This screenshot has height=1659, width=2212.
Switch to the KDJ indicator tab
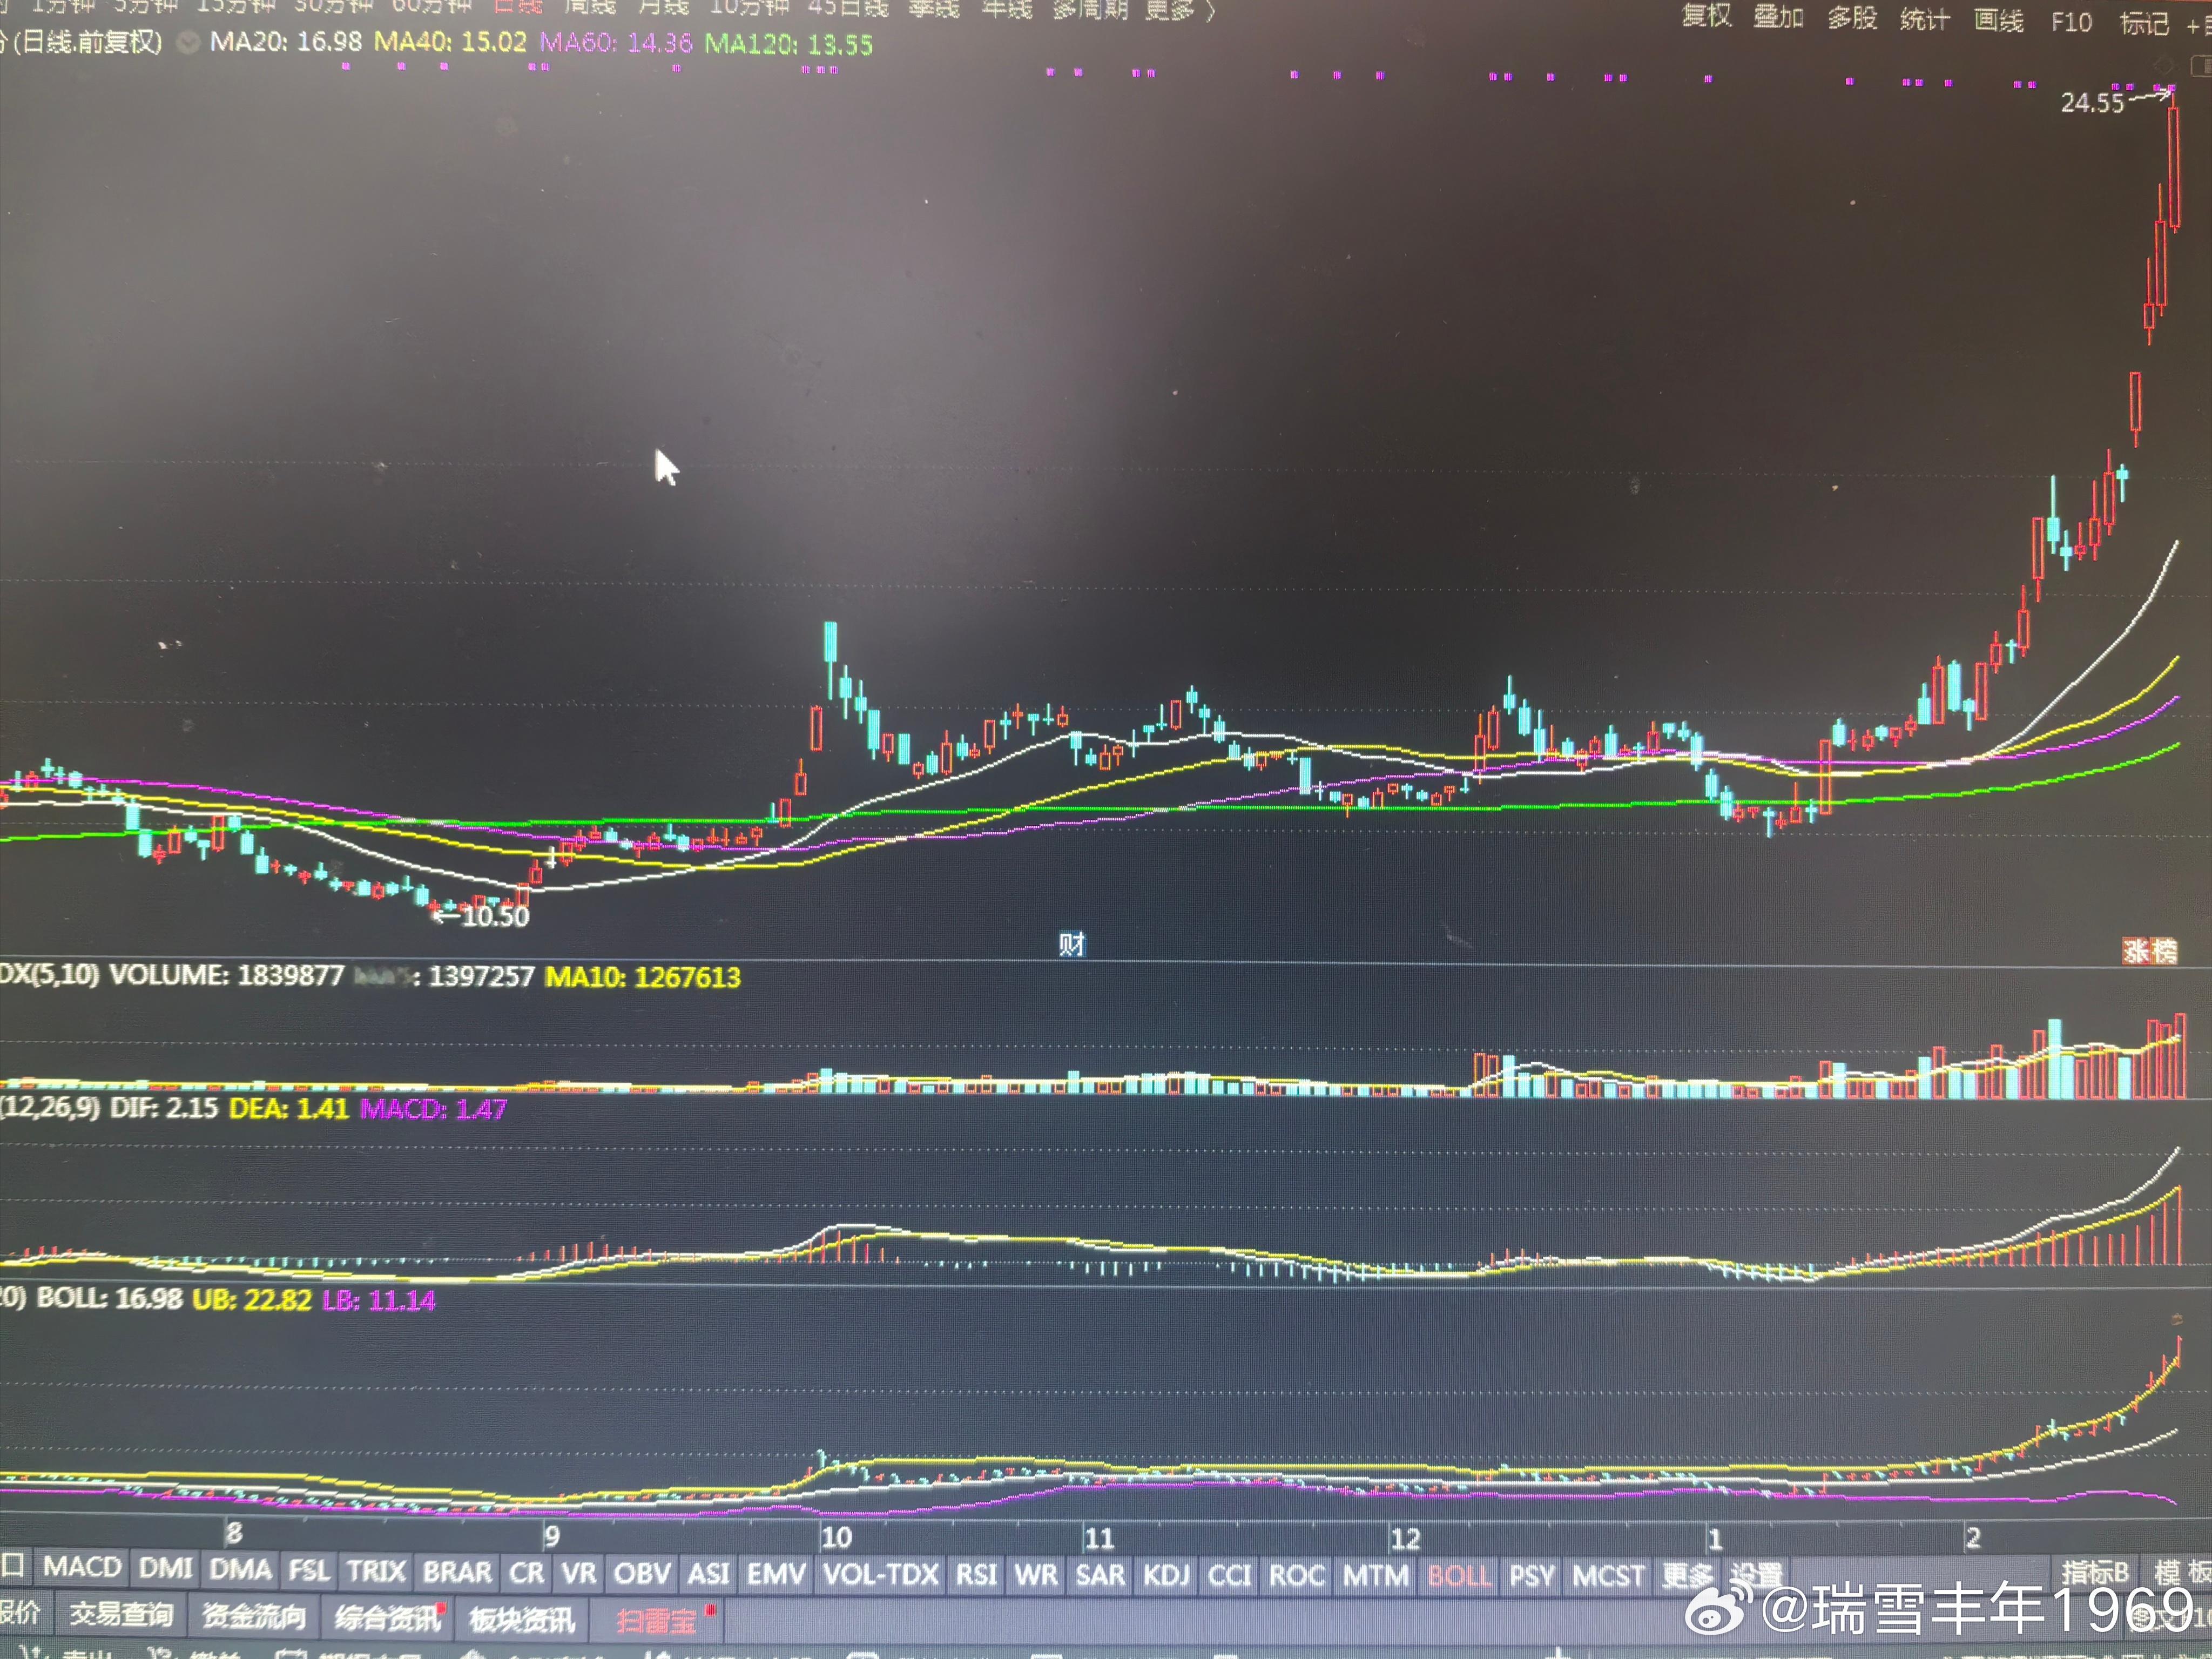point(1167,1576)
